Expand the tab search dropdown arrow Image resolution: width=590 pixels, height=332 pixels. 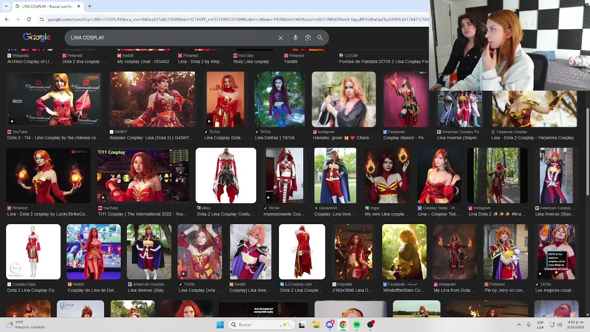pos(6,6)
